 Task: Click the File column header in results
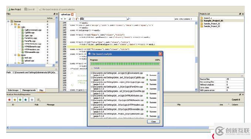click(179, 105)
